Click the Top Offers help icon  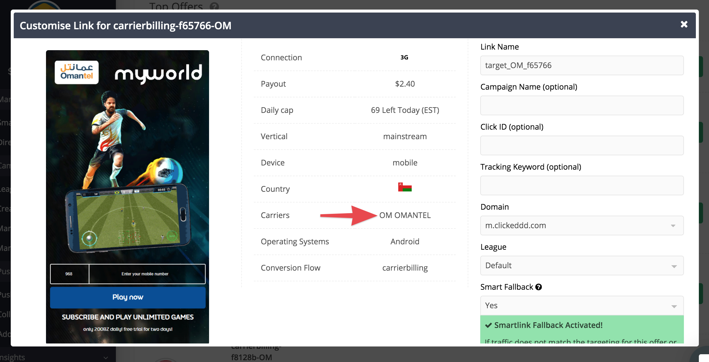pyautogui.click(x=214, y=6)
